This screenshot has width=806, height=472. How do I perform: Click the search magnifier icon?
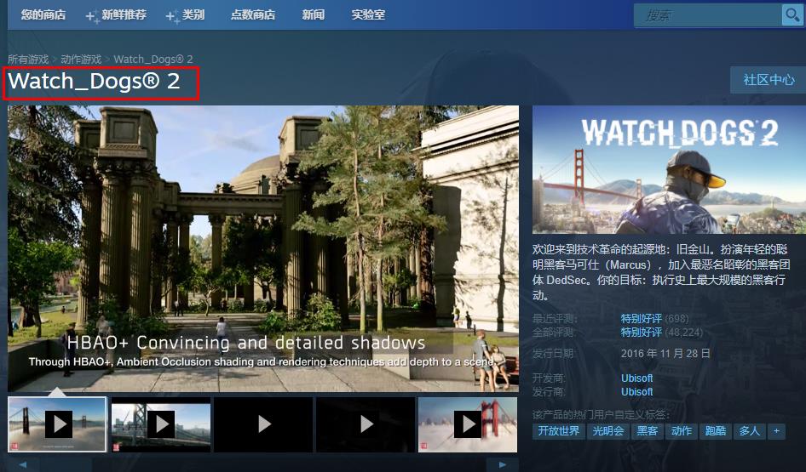click(x=791, y=14)
